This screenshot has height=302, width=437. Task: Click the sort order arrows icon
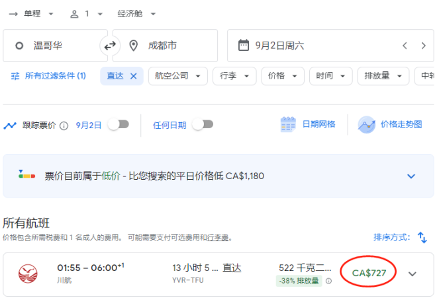422,237
